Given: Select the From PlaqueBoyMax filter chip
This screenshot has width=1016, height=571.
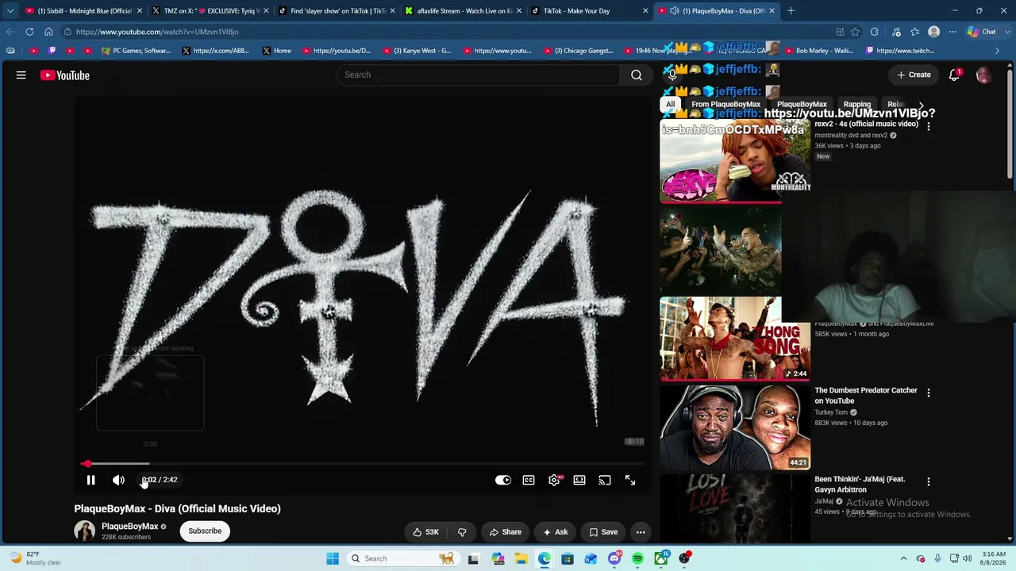Looking at the screenshot, I should [x=725, y=105].
